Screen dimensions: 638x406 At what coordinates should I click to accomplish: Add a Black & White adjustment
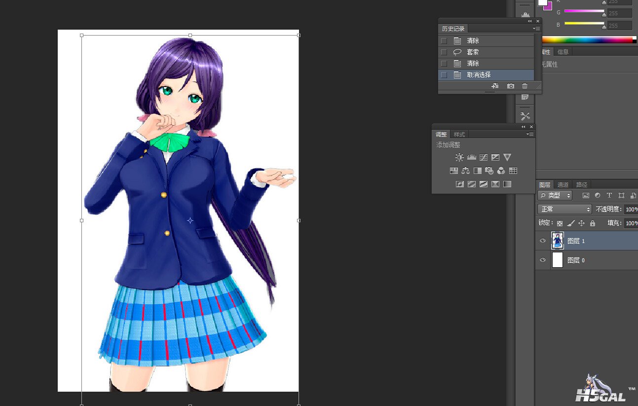478,171
